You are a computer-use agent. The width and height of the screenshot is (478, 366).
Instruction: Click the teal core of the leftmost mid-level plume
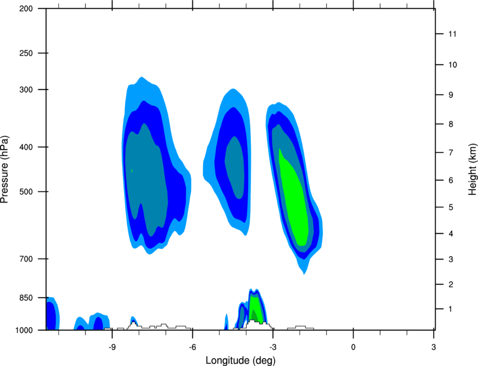pyautogui.click(x=146, y=180)
